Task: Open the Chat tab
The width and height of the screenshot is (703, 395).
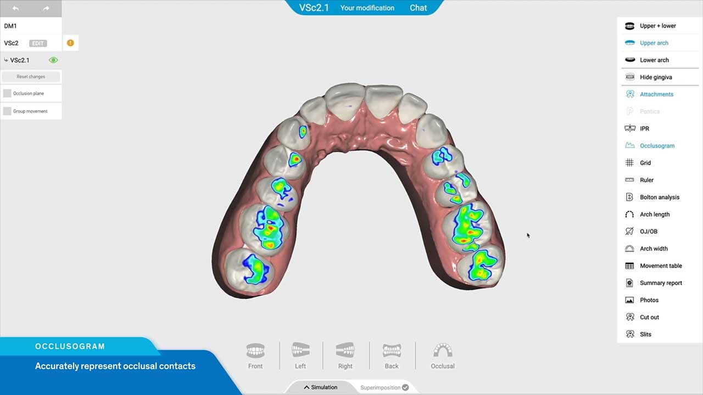Action: [x=418, y=8]
